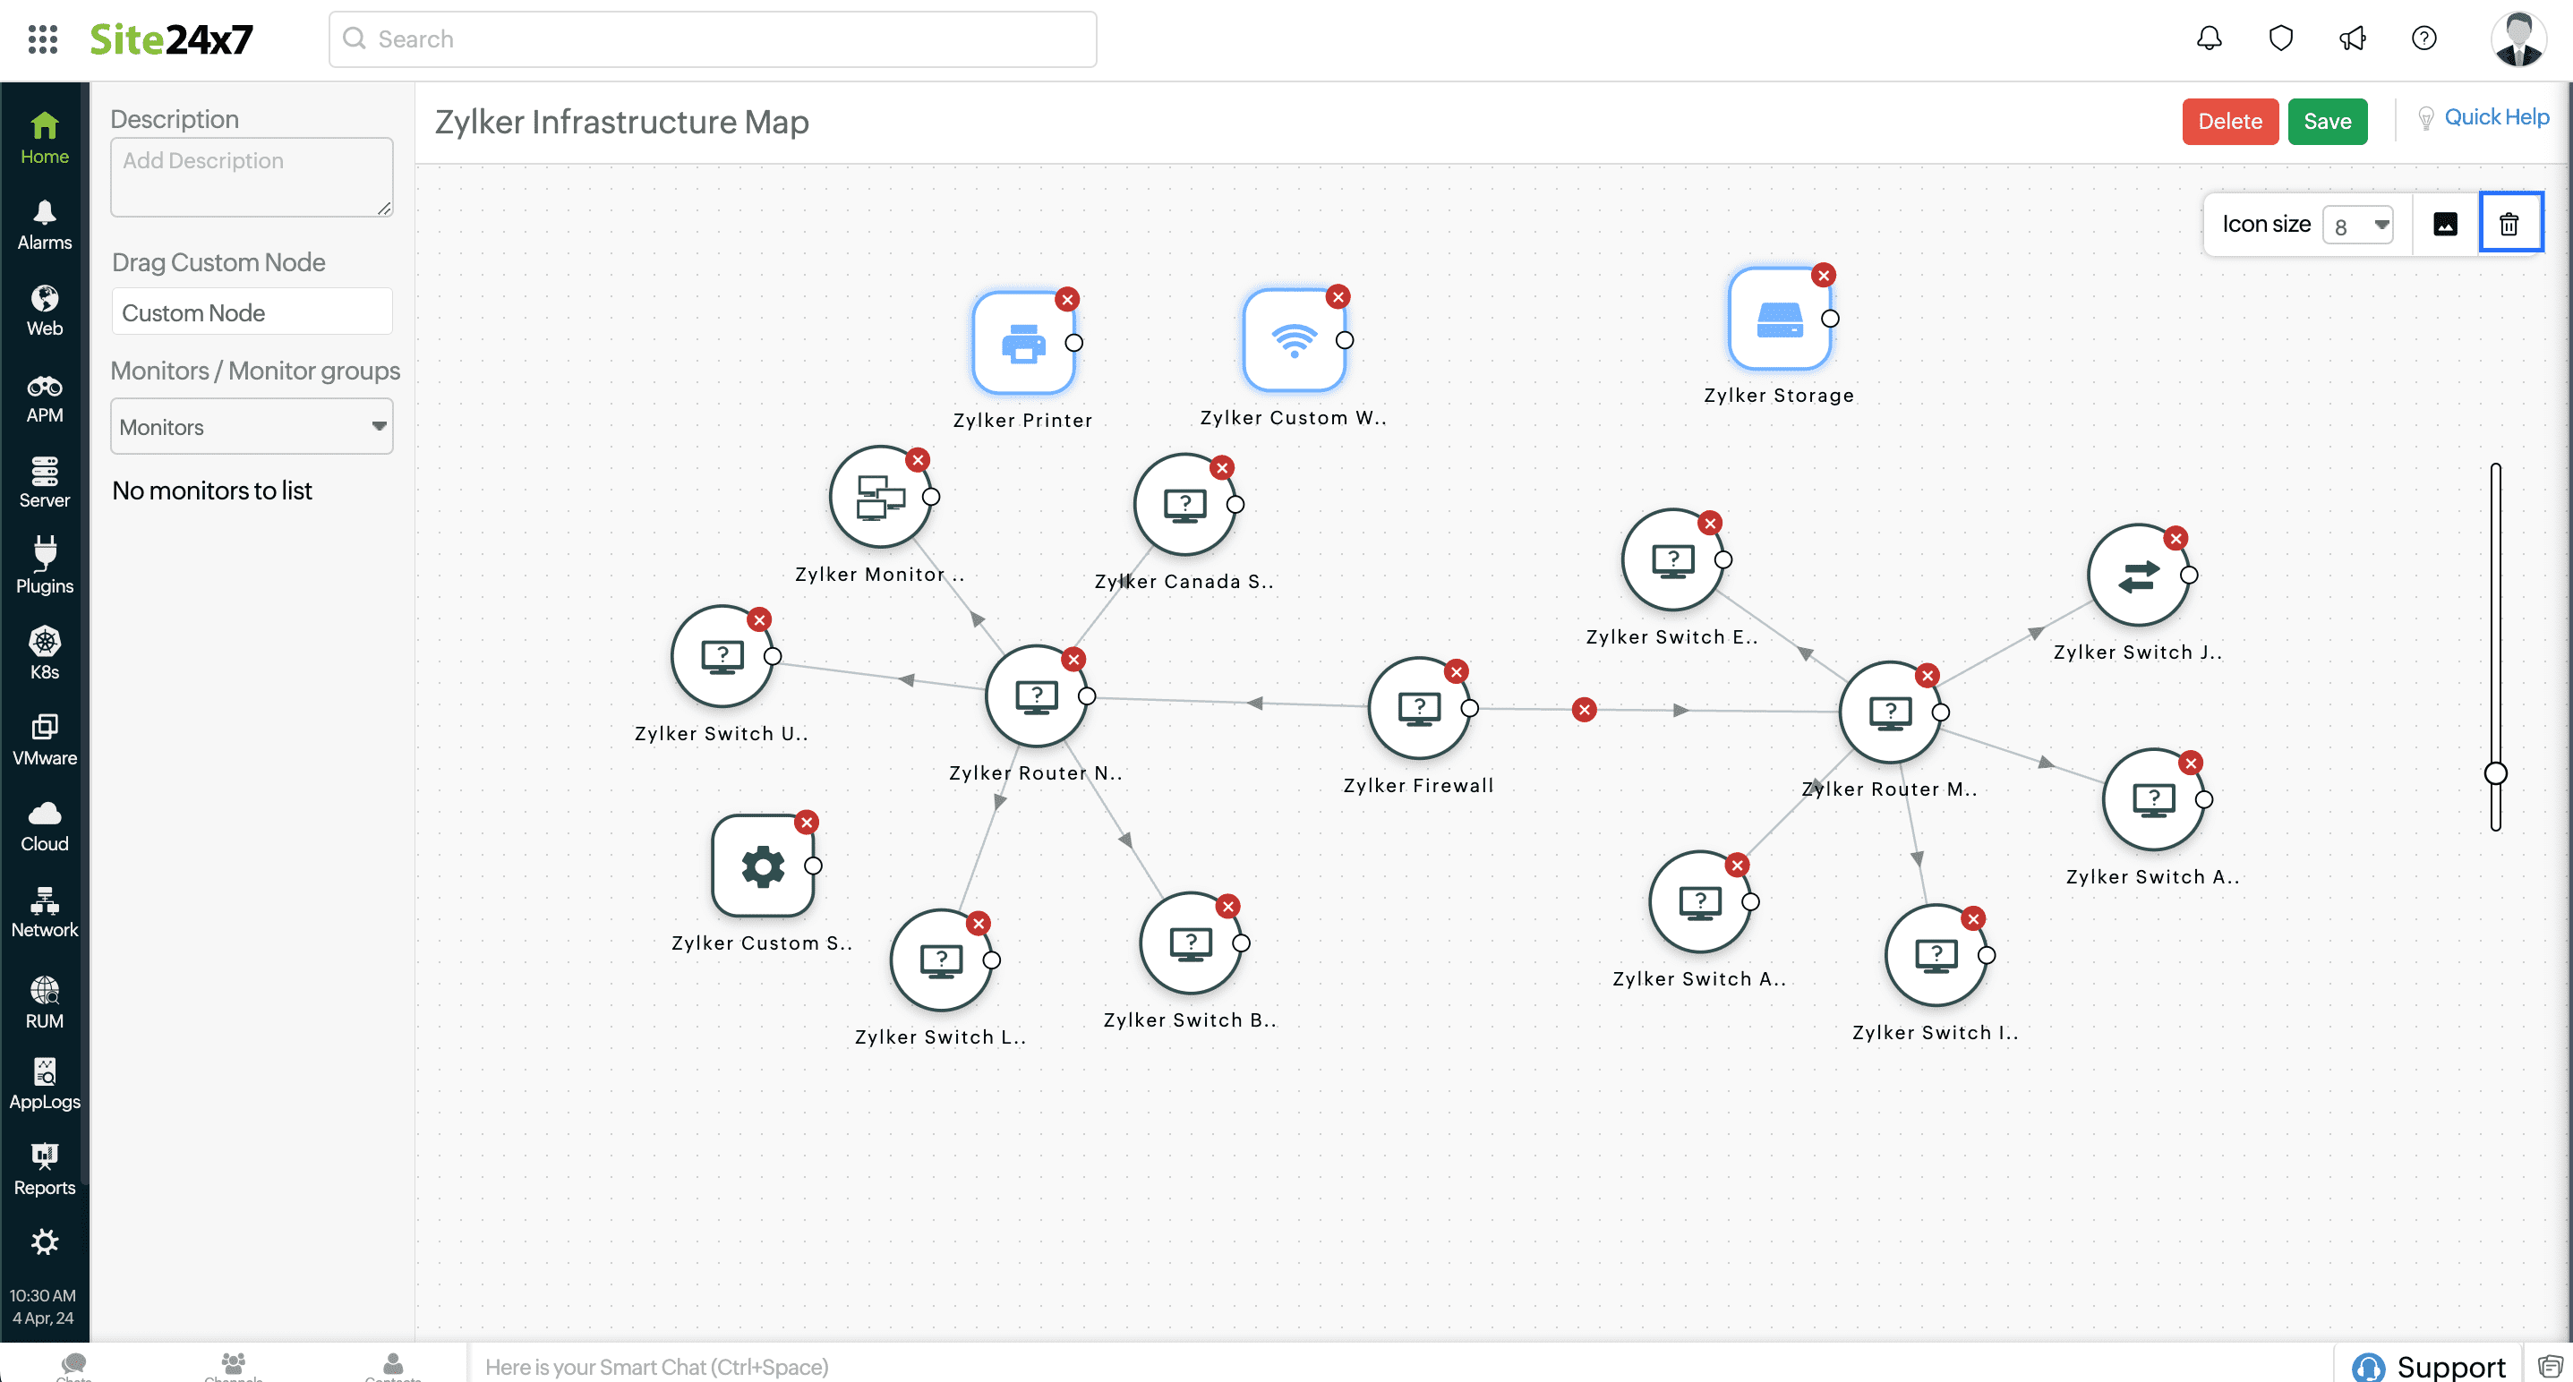Open Cloud in sidebar

(x=44, y=826)
